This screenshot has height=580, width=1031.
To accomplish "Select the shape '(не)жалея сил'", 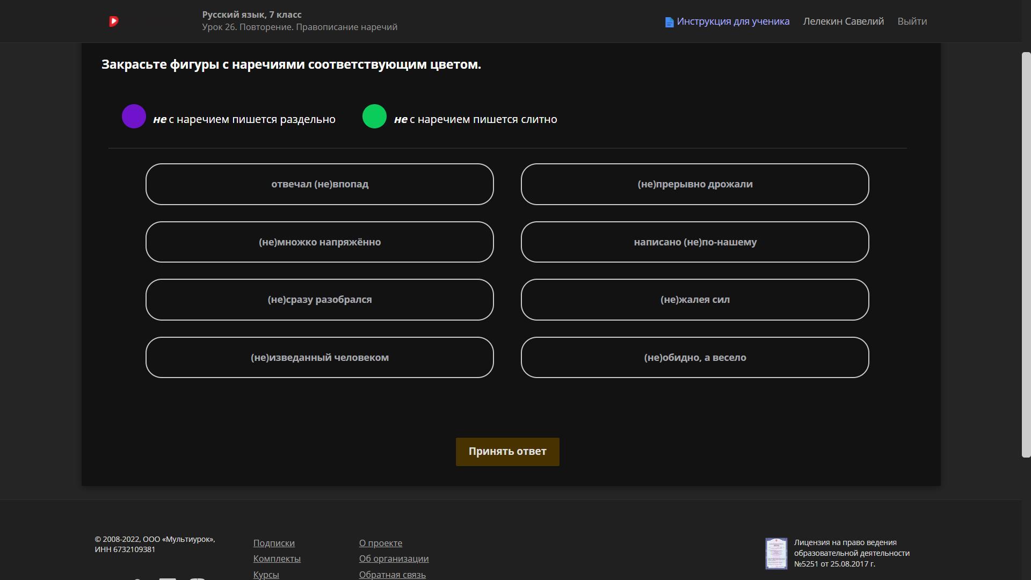I will click(x=695, y=300).
